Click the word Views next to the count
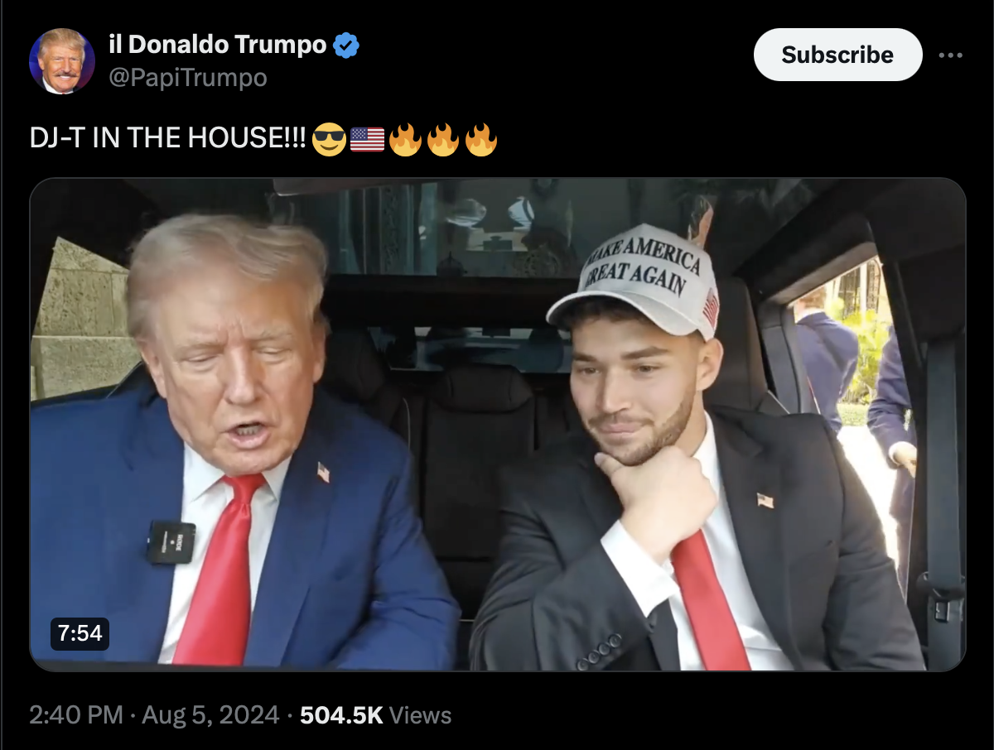 tap(420, 715)
